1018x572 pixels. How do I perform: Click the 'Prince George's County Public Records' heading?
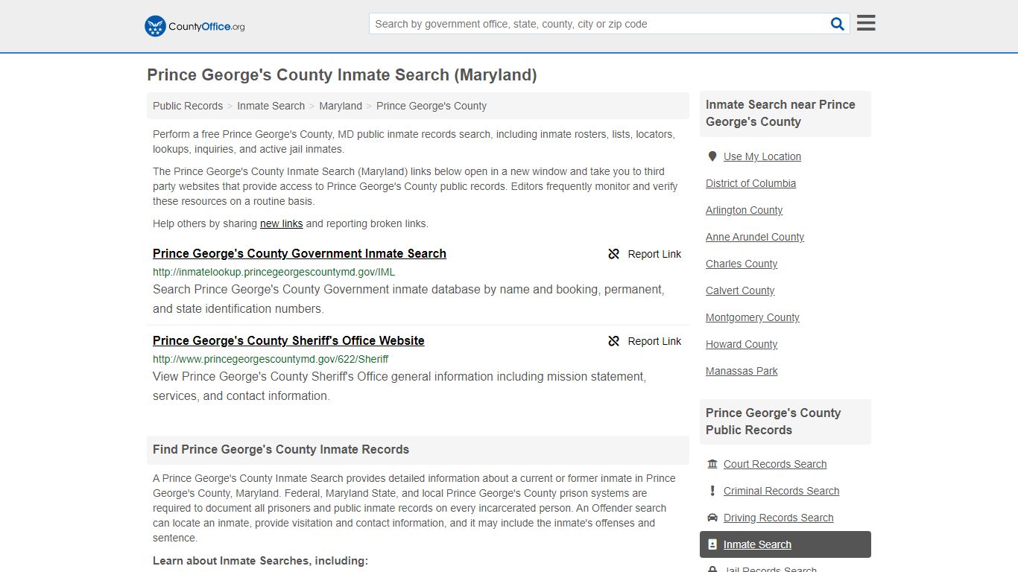[773, 422]
